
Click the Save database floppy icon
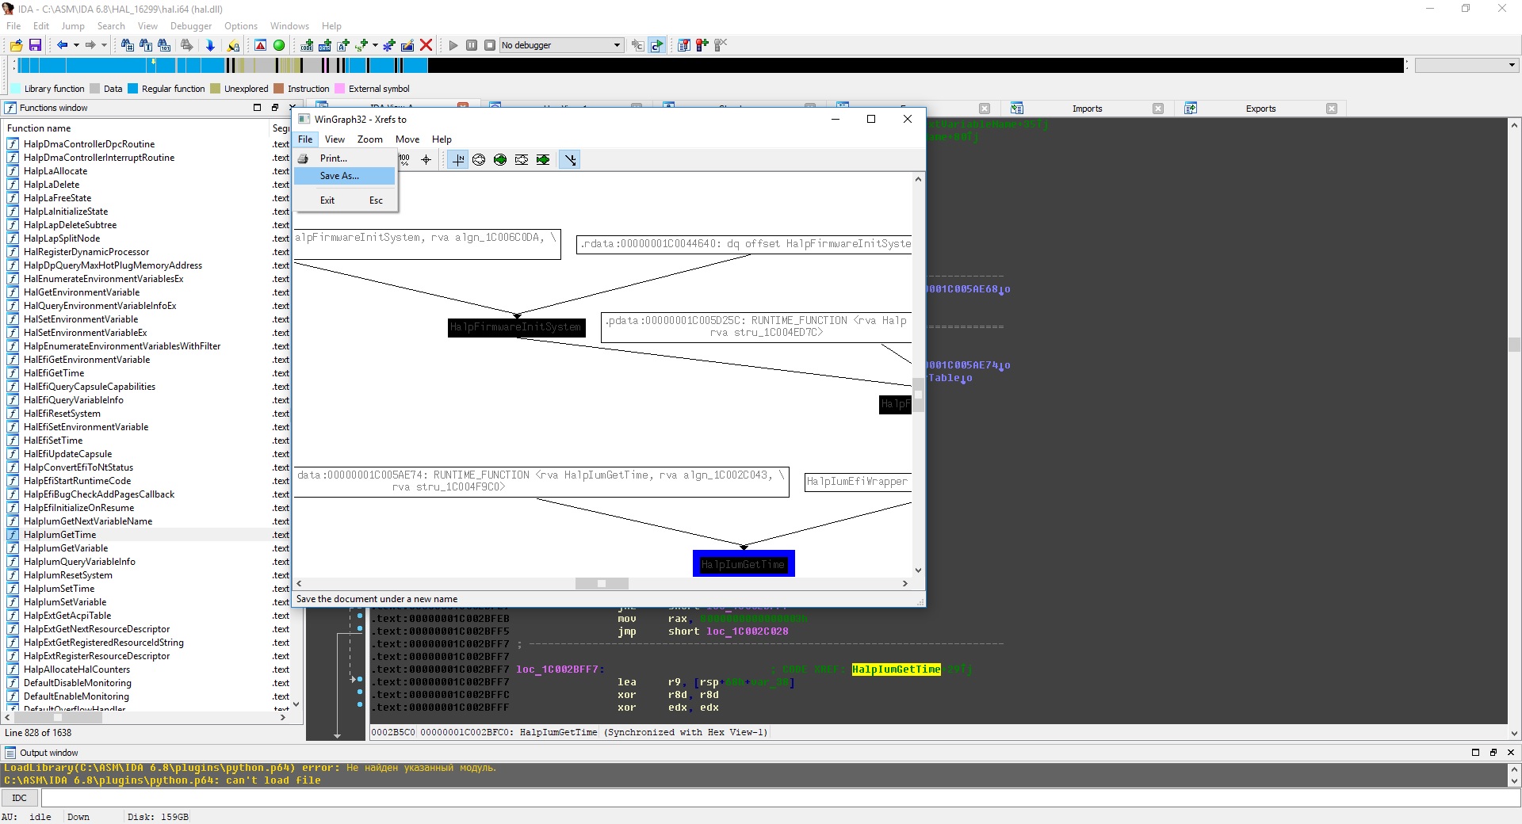pos(35,45)
